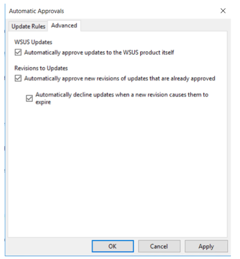
Task: Cancel the Automatic Approvals dialog
Action: [159, 246]
